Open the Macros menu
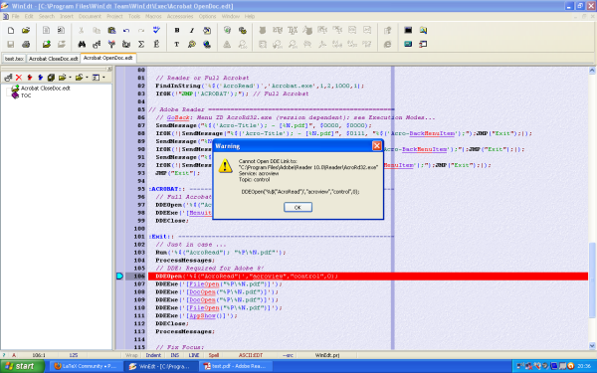Screen dimensions: 597x373 [153, 16]
